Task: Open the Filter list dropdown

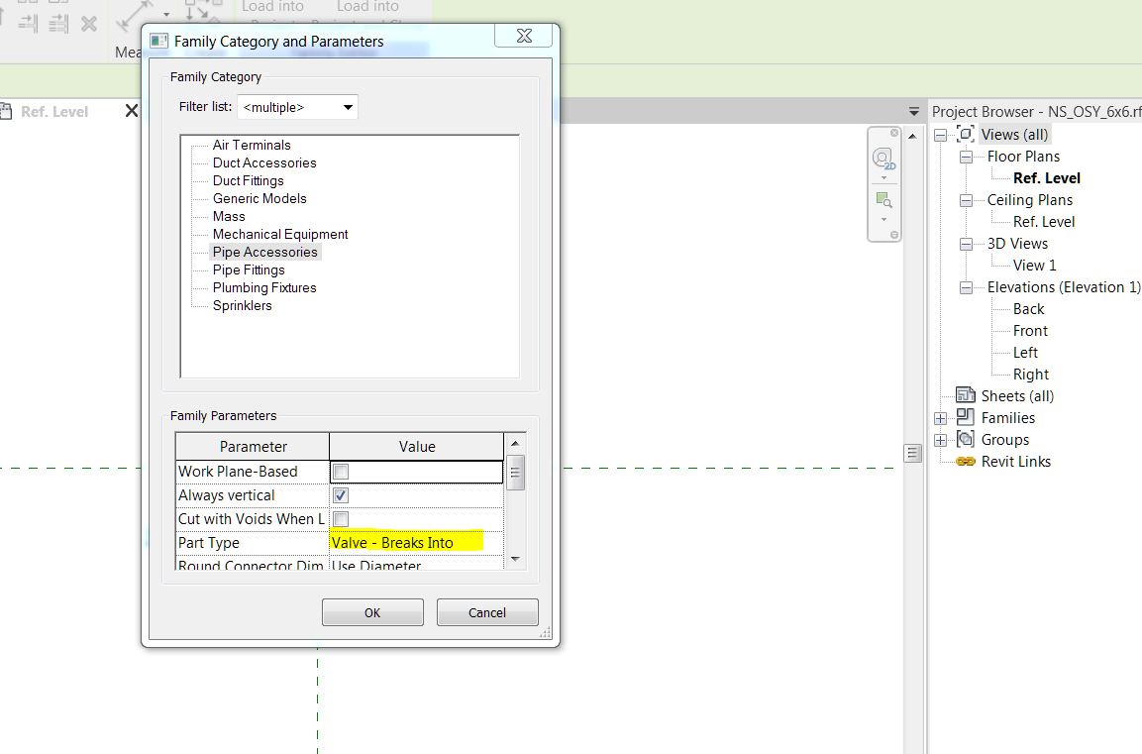Action: pyautogui.click(x=297, y=107)
